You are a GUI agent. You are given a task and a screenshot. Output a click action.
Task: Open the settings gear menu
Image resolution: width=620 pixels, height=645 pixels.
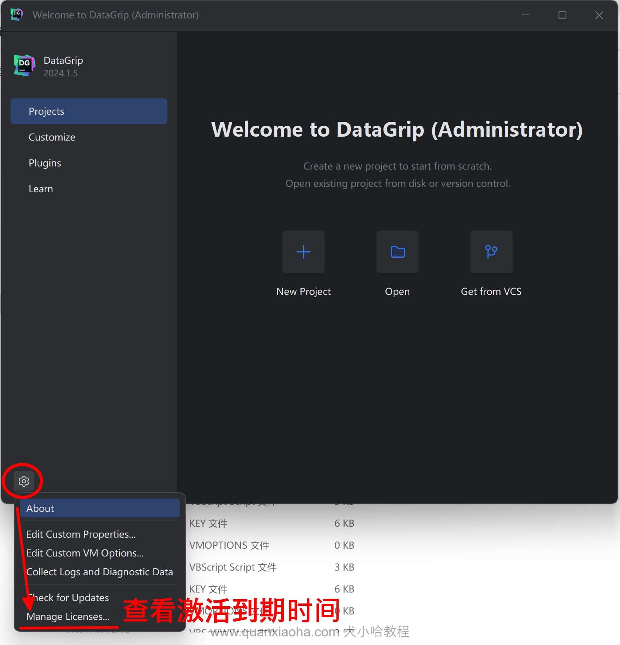coord(24,481)
